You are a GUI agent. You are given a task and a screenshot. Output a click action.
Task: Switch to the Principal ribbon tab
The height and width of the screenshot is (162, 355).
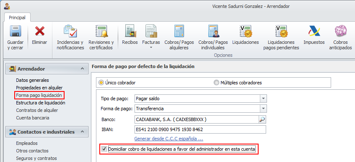[17, 18]
